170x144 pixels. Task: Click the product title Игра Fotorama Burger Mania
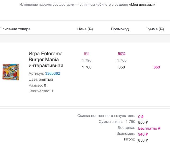point(46,60)
